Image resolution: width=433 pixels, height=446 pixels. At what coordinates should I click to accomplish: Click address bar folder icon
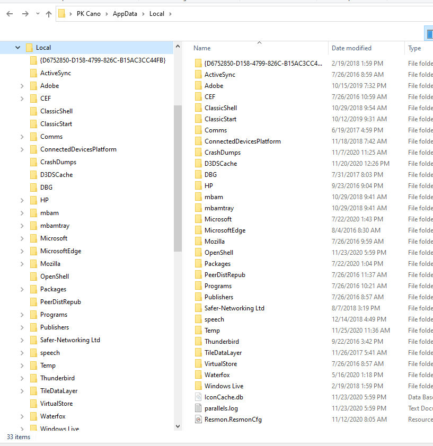[x=62, y=13]
